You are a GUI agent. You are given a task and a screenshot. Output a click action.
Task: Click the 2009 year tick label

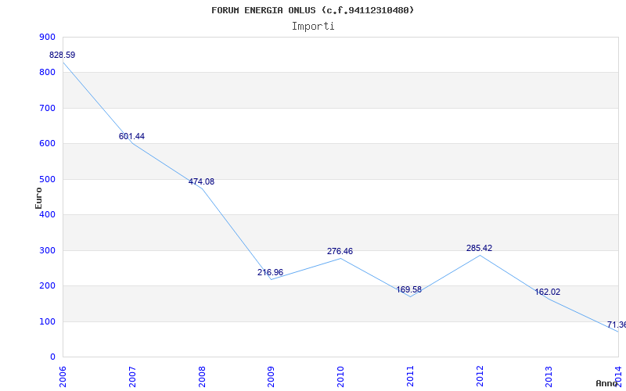[271, 376]
